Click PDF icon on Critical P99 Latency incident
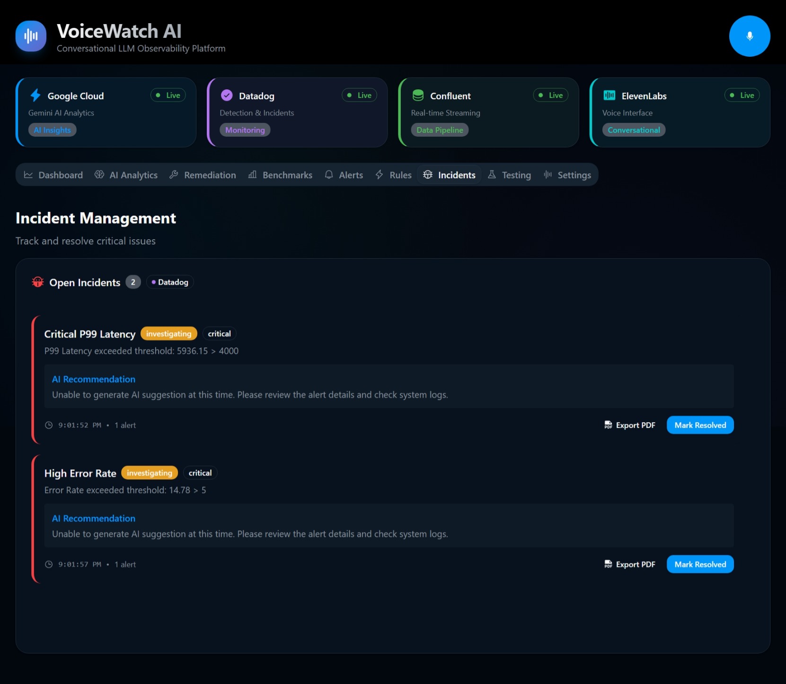 (609, 425)
